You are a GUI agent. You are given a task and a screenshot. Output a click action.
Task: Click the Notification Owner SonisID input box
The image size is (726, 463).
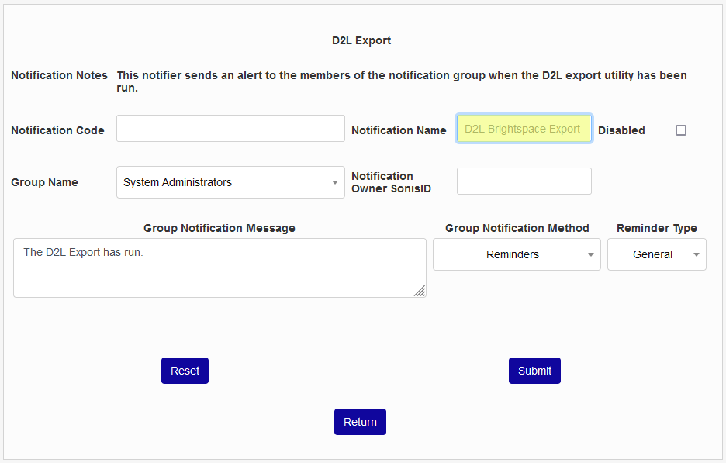coord(524,181)
